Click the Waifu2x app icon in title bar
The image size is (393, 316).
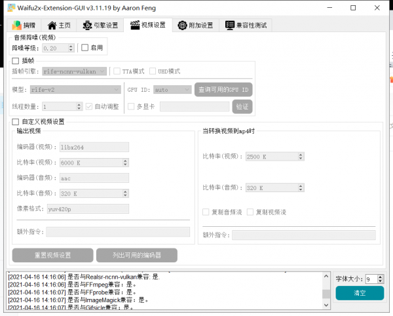point(11,8)
